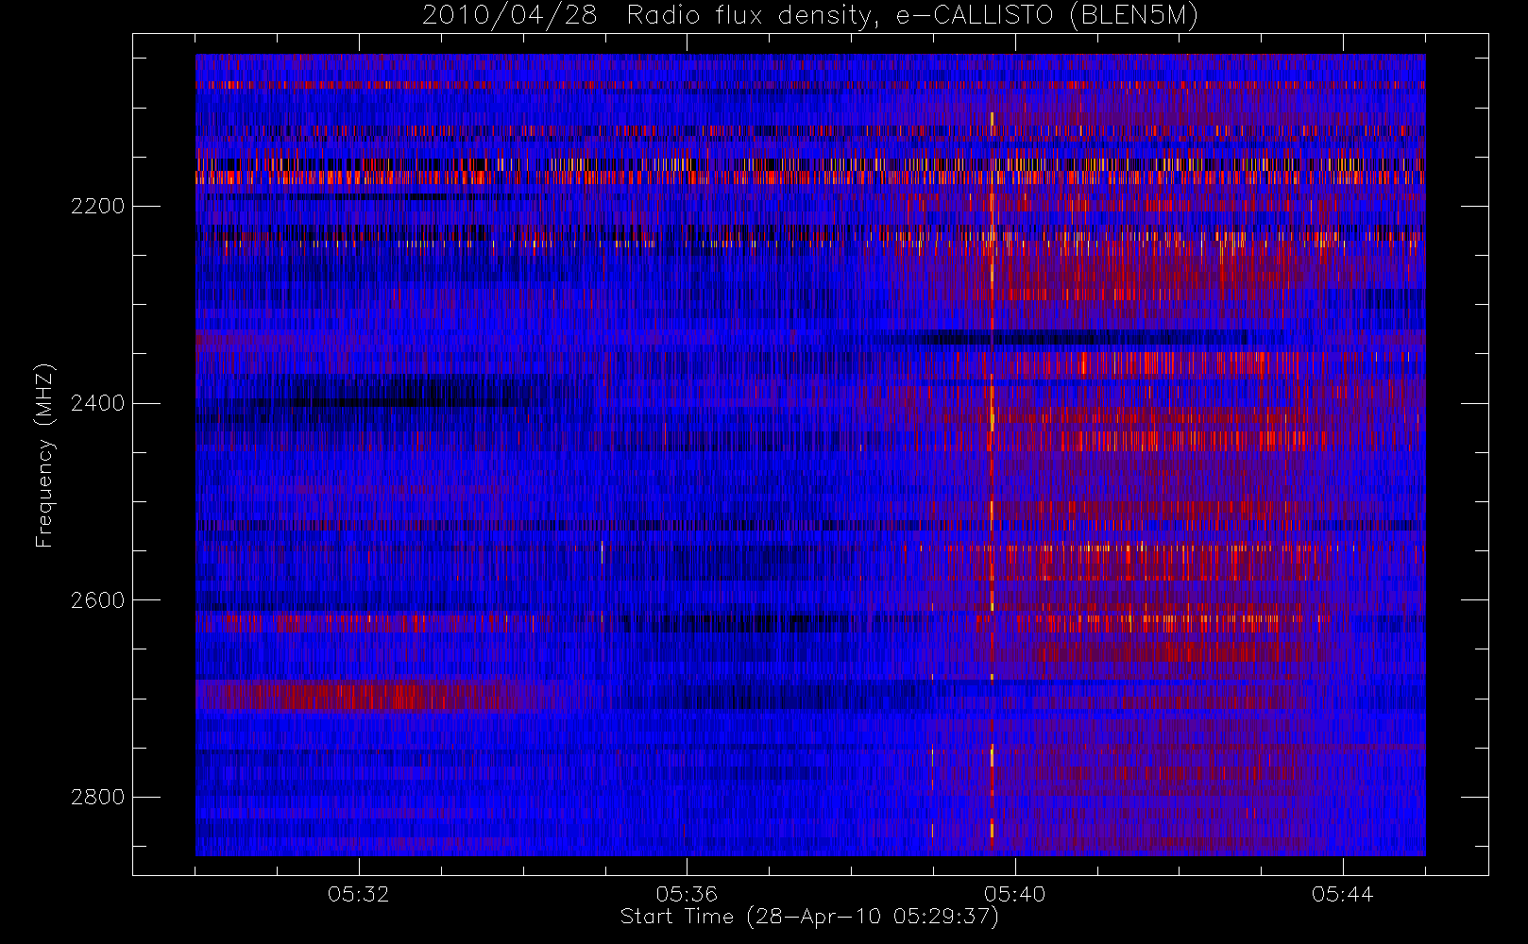1528x944 pixels.
Task: Click the 05:36 time tick label
Action: 687,894
